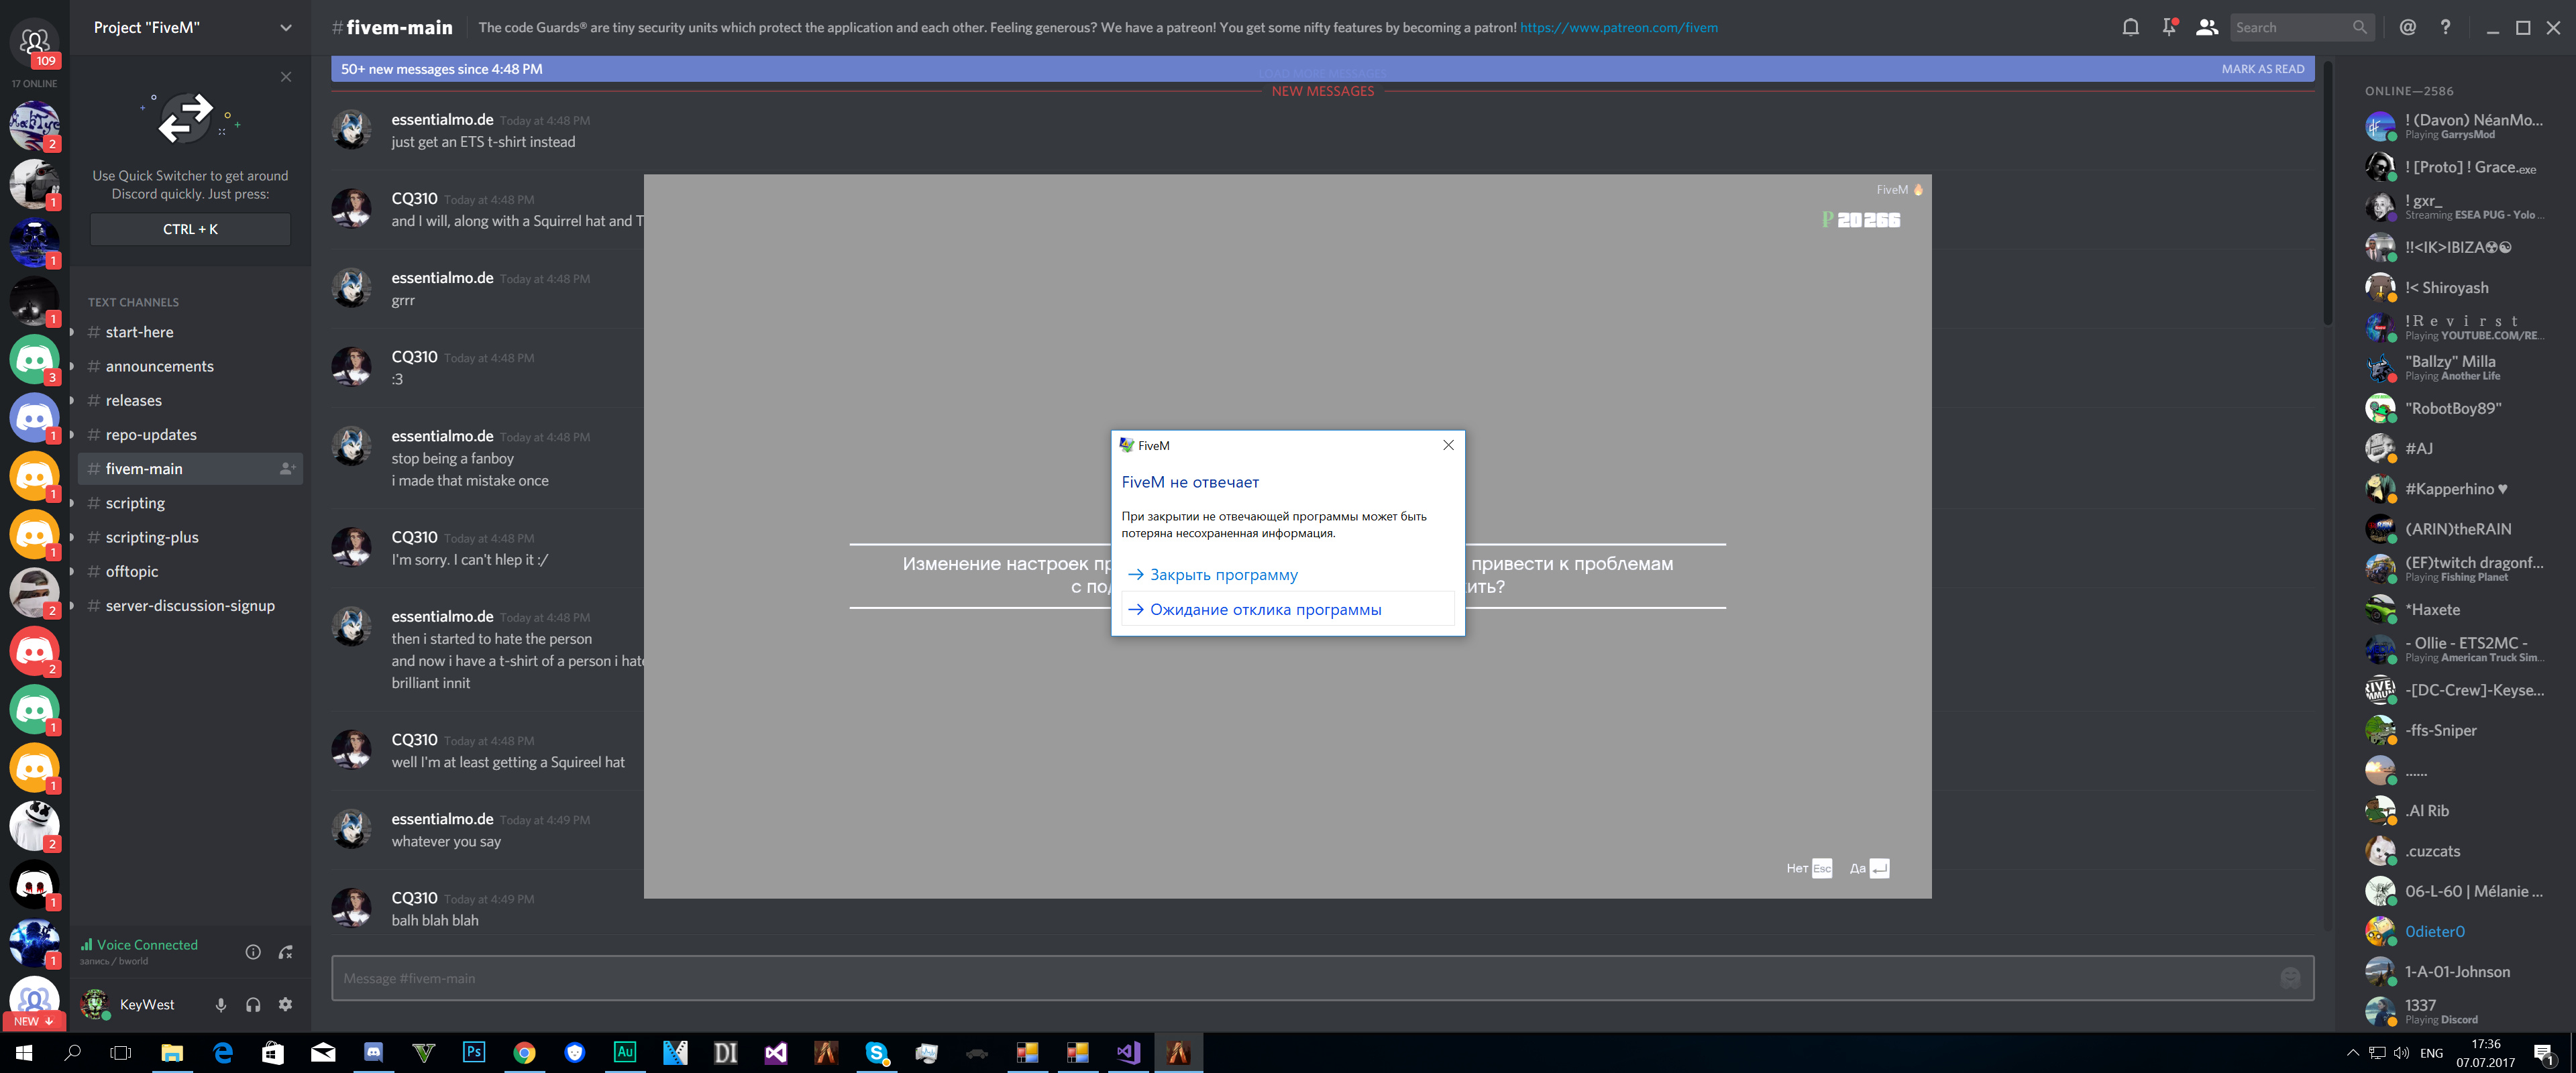The image size is (2576, 1073).
Task: Open member *Haxete profile
Action: coord(2454,609)
